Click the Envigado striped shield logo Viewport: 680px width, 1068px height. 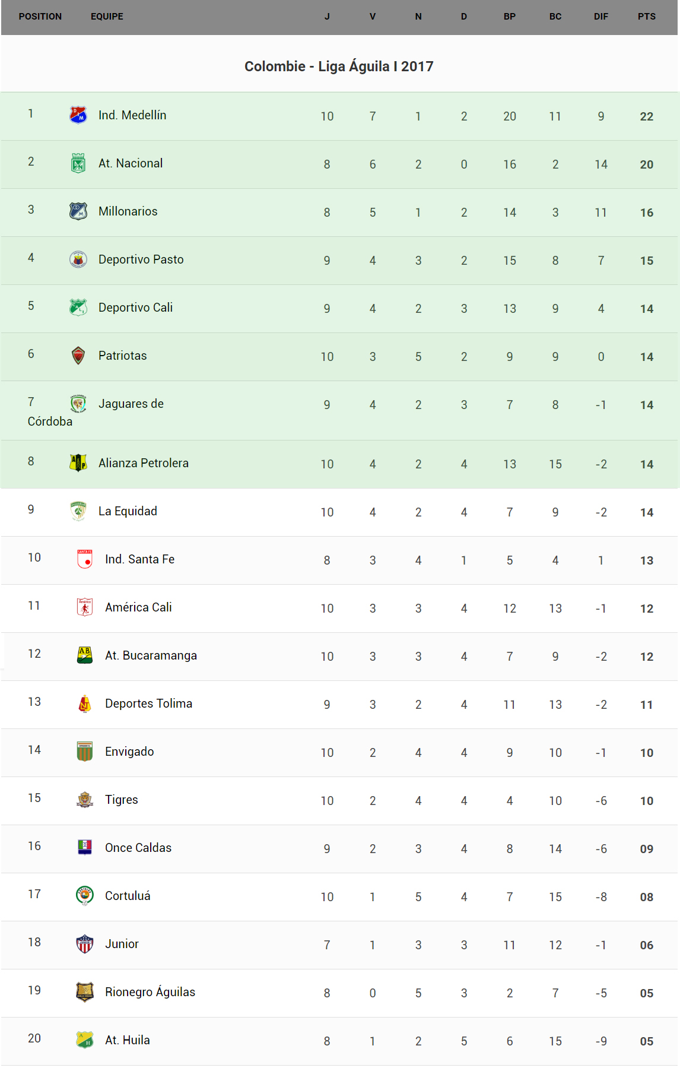(x=85, y=752)
